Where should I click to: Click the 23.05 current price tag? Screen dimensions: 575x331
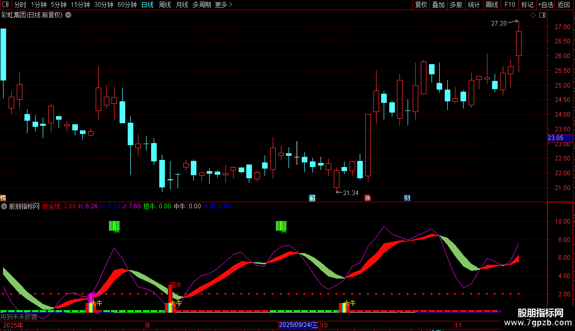[560, 138]
